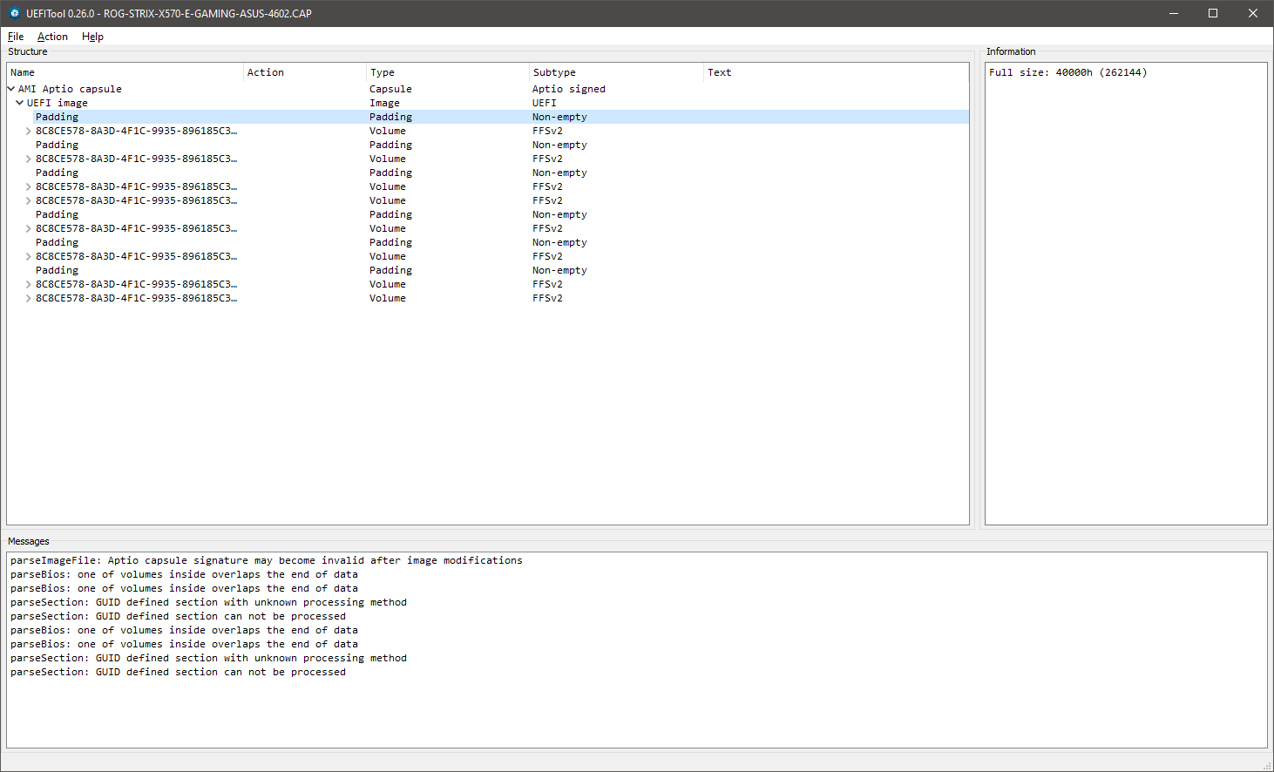This screenshot has width=1274, height=772.
Task: Click the Text column header
Action: [837, 72]
